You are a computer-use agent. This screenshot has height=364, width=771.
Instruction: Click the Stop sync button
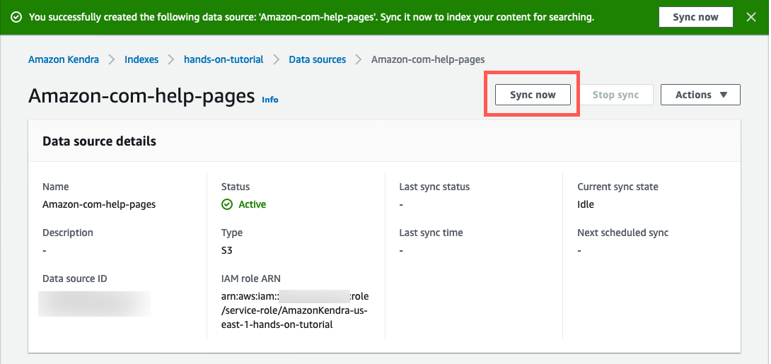[615, 95]
